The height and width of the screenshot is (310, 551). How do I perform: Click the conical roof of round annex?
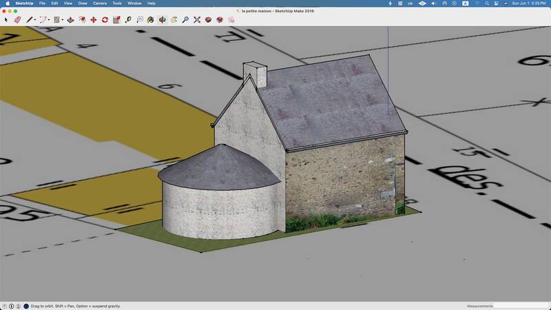tap(218, 168)
